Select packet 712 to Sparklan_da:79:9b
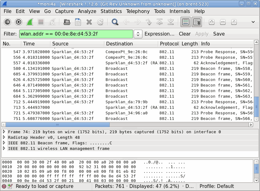The height and width of the screenshot is (191, 260). click(127, 102)
